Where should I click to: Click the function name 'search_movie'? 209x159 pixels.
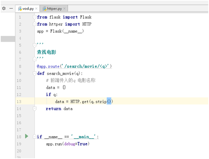[x=60, y=73]
